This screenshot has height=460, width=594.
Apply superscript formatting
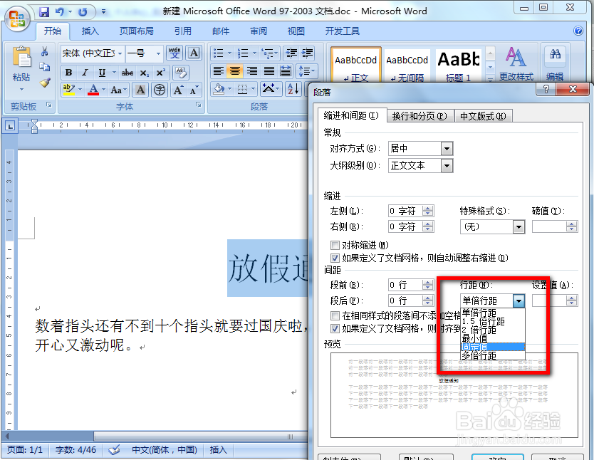coord(161,73)
